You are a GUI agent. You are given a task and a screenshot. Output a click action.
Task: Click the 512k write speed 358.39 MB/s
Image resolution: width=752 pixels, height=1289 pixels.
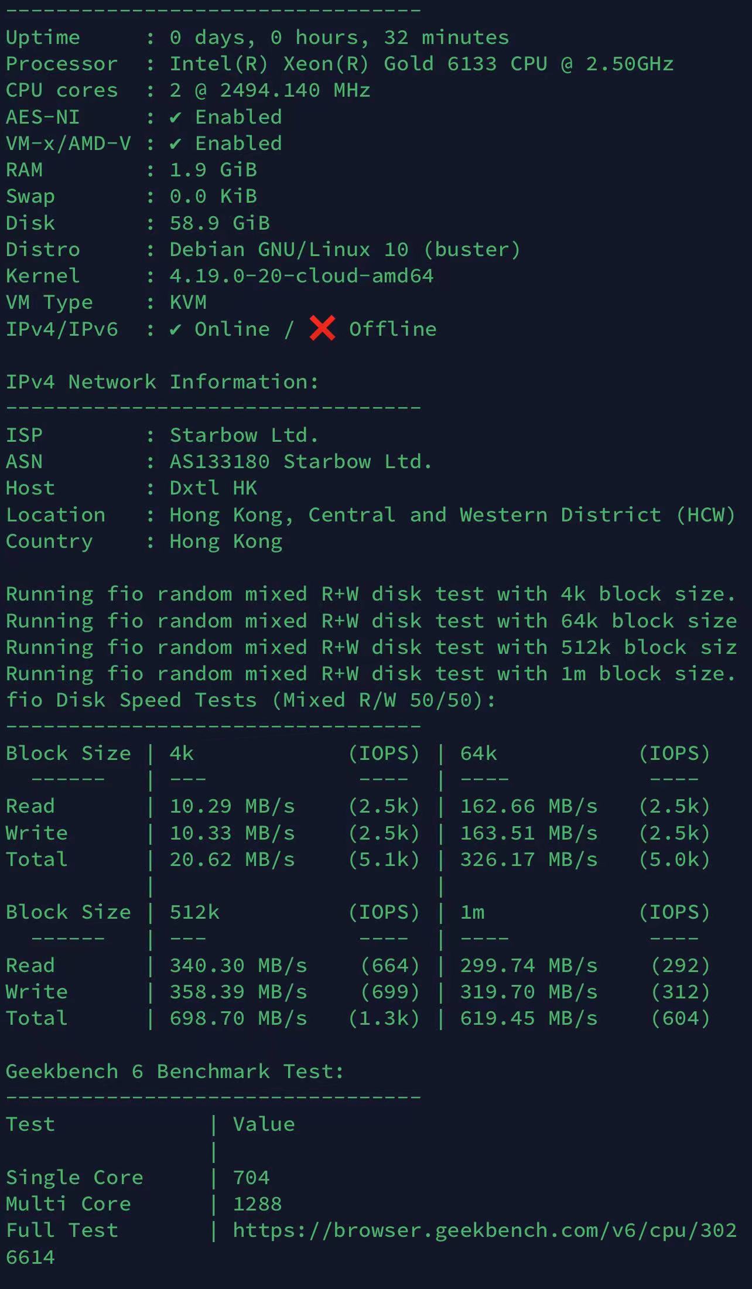click(x=238, y=991)
